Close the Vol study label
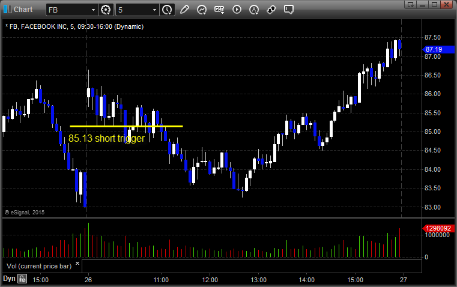Image resolution: width=457 pixels, height=287 pixels. coord(77,264)
